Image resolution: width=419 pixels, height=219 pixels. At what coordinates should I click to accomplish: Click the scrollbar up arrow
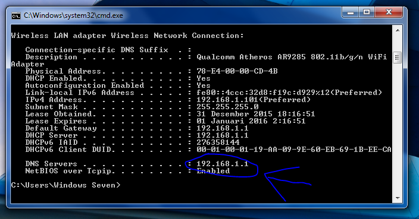pyautogui.click(x=398, y=30)
